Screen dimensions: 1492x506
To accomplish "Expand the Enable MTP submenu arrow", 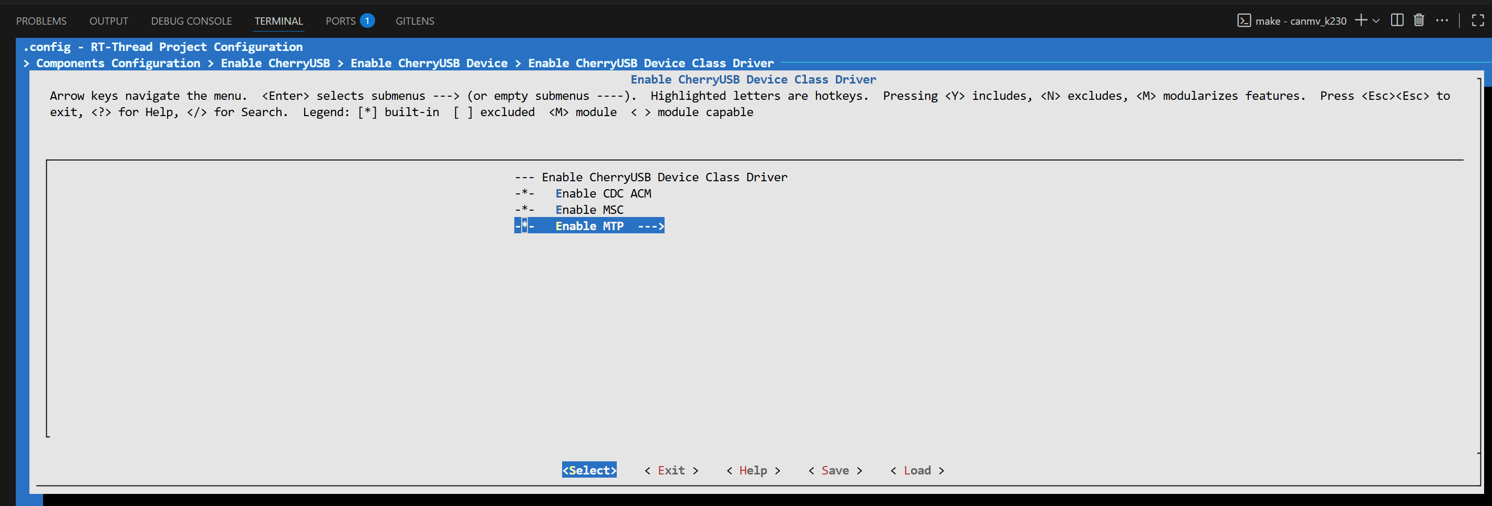I will point(651,226).
